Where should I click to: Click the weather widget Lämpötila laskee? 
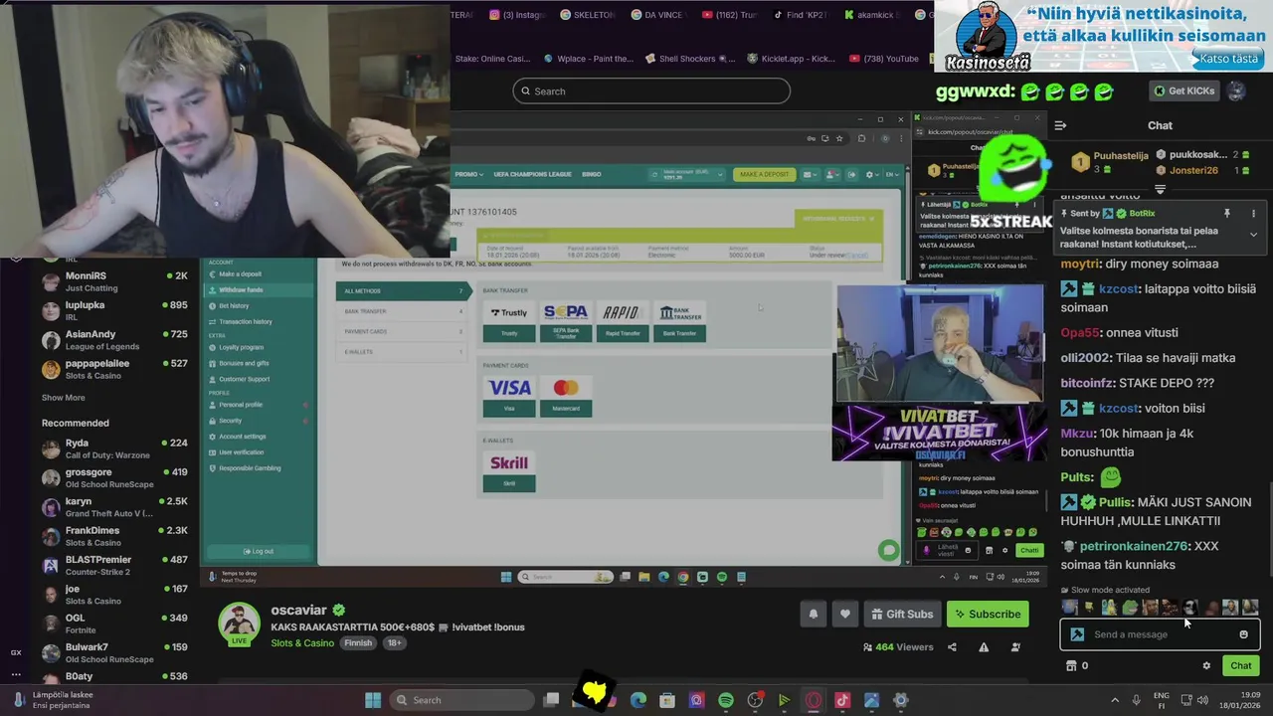click(x=52, y=700)
